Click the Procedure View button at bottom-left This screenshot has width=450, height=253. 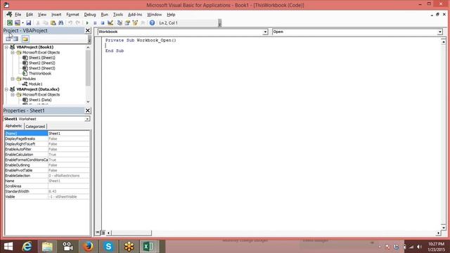click(x=98, y=233)
